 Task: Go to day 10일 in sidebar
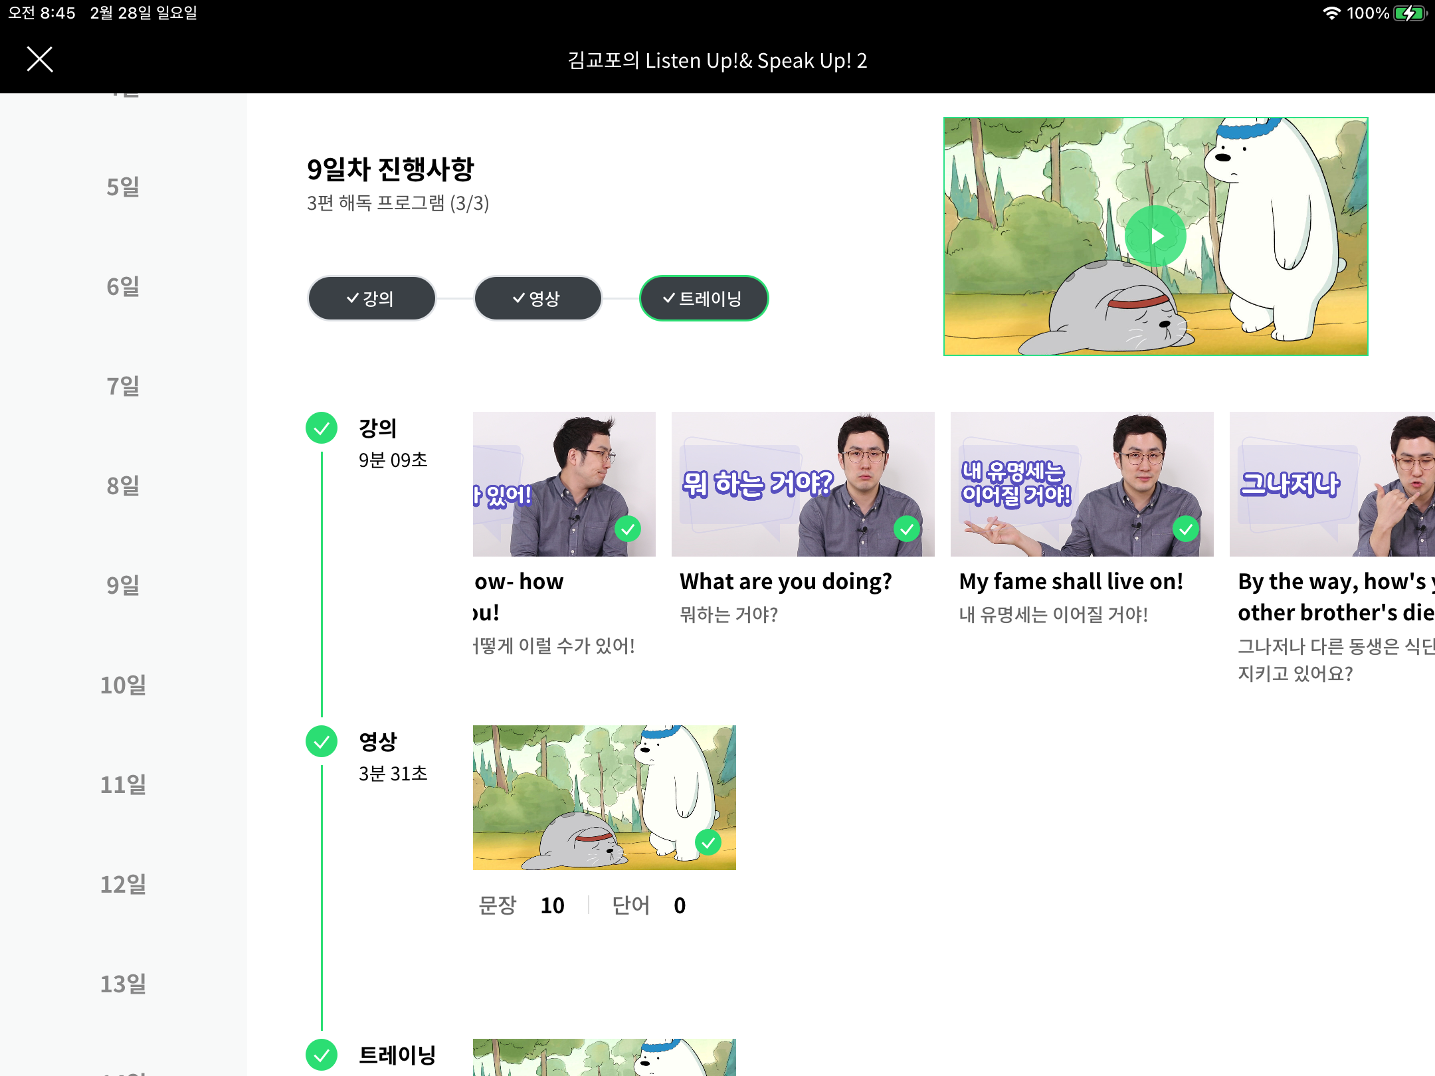(123, 685)
